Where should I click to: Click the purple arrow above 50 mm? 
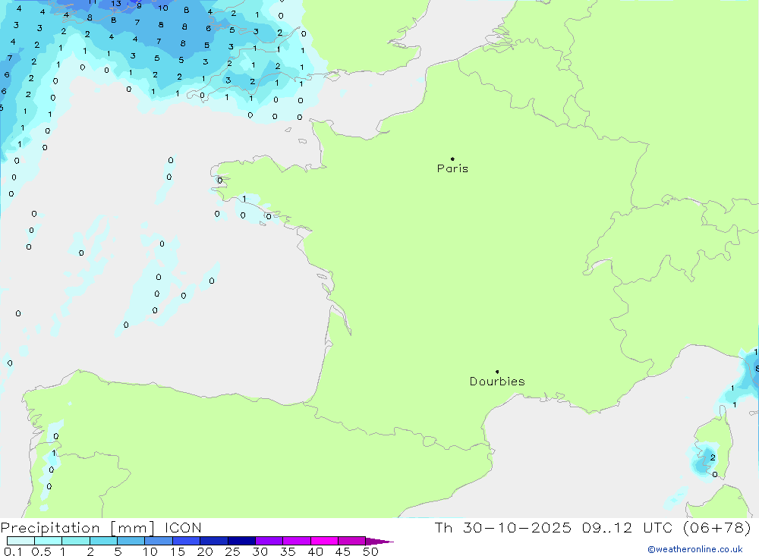(379, 542)
